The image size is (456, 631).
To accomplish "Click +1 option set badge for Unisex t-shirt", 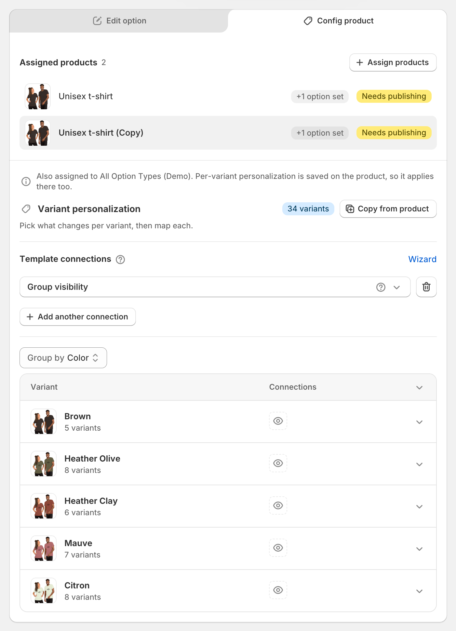I will [x=320, y=97].
